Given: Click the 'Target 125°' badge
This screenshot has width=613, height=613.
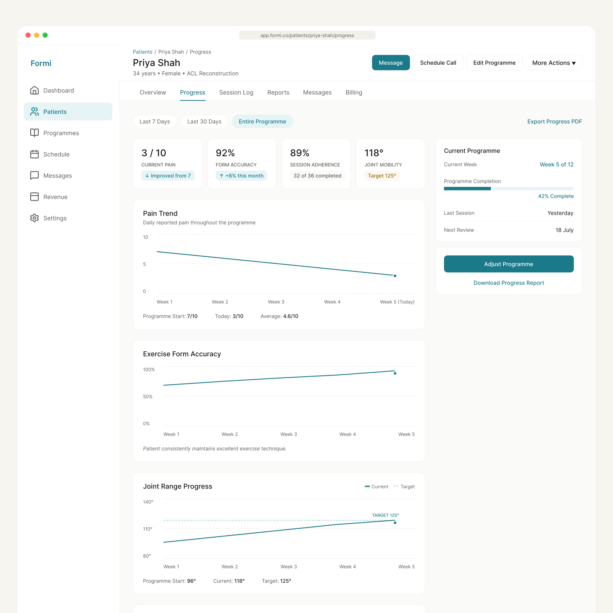Looking at the screenshot, I should coord(382,175).
